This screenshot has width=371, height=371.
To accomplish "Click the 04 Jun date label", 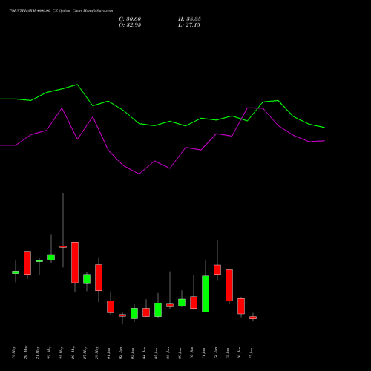I will tap(144, 353).
